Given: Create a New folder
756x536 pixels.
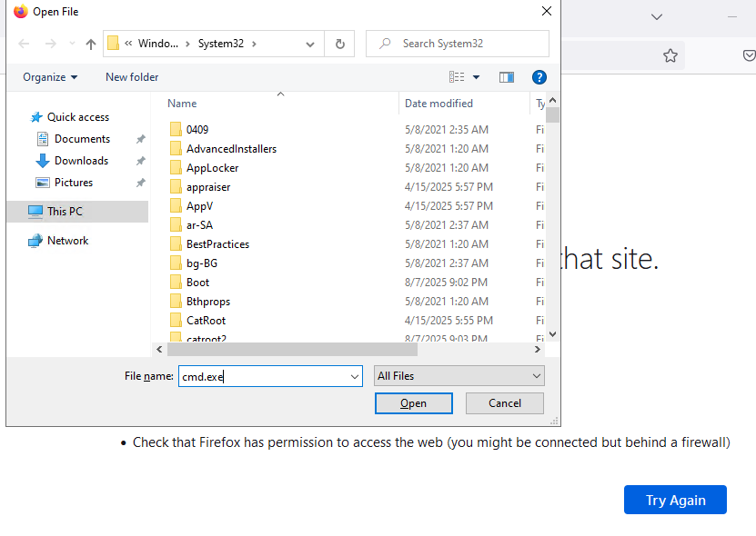Looking at the screenshot, I should (x=132, y=77).
